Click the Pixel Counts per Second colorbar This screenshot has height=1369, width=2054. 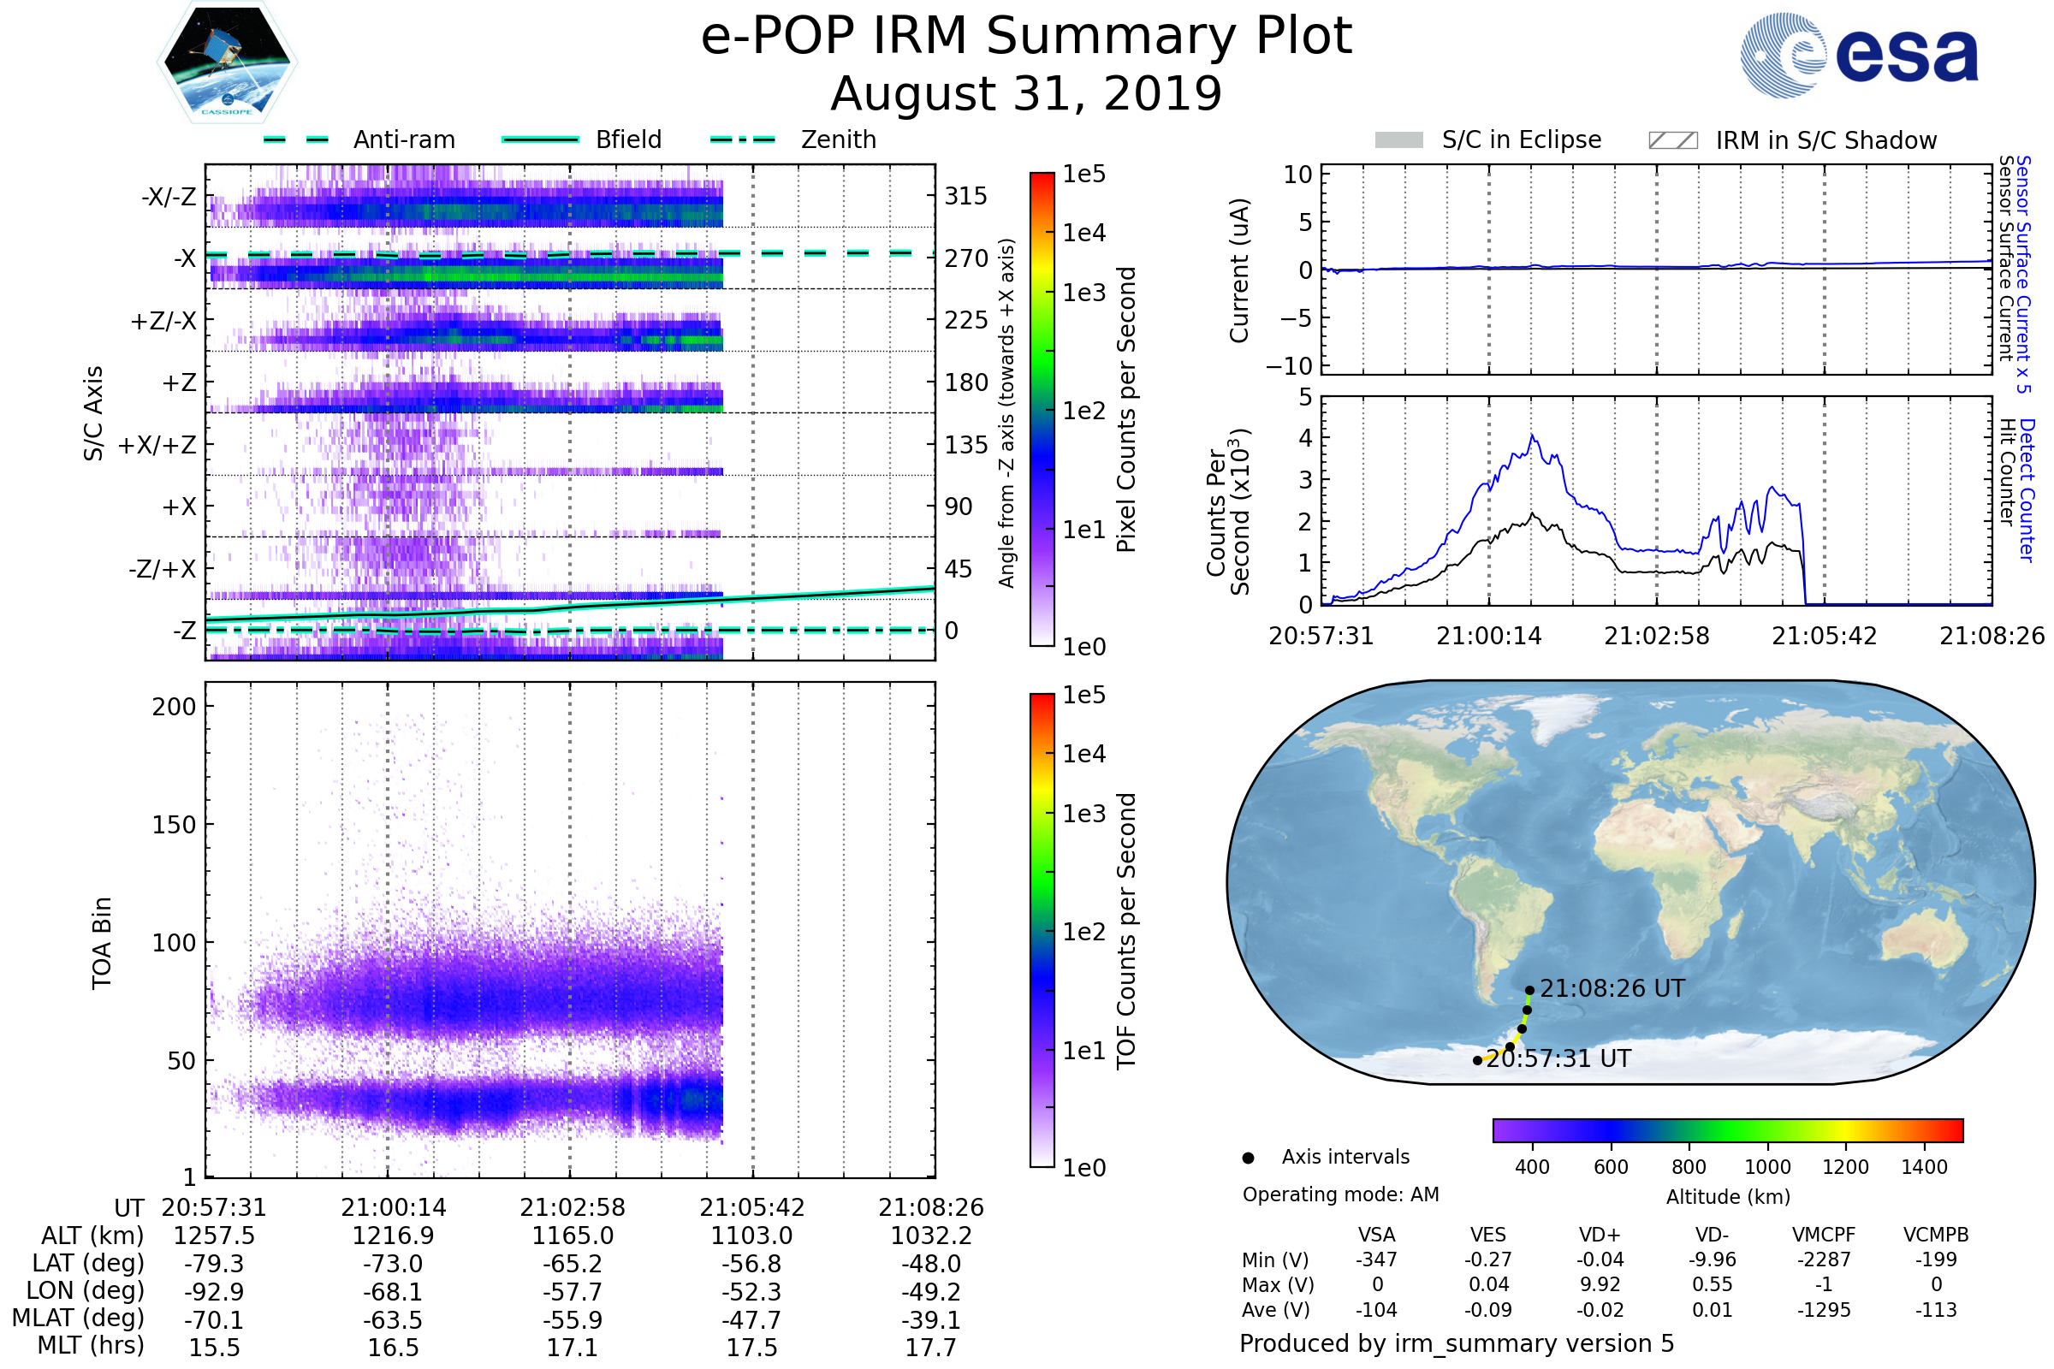1042,410
